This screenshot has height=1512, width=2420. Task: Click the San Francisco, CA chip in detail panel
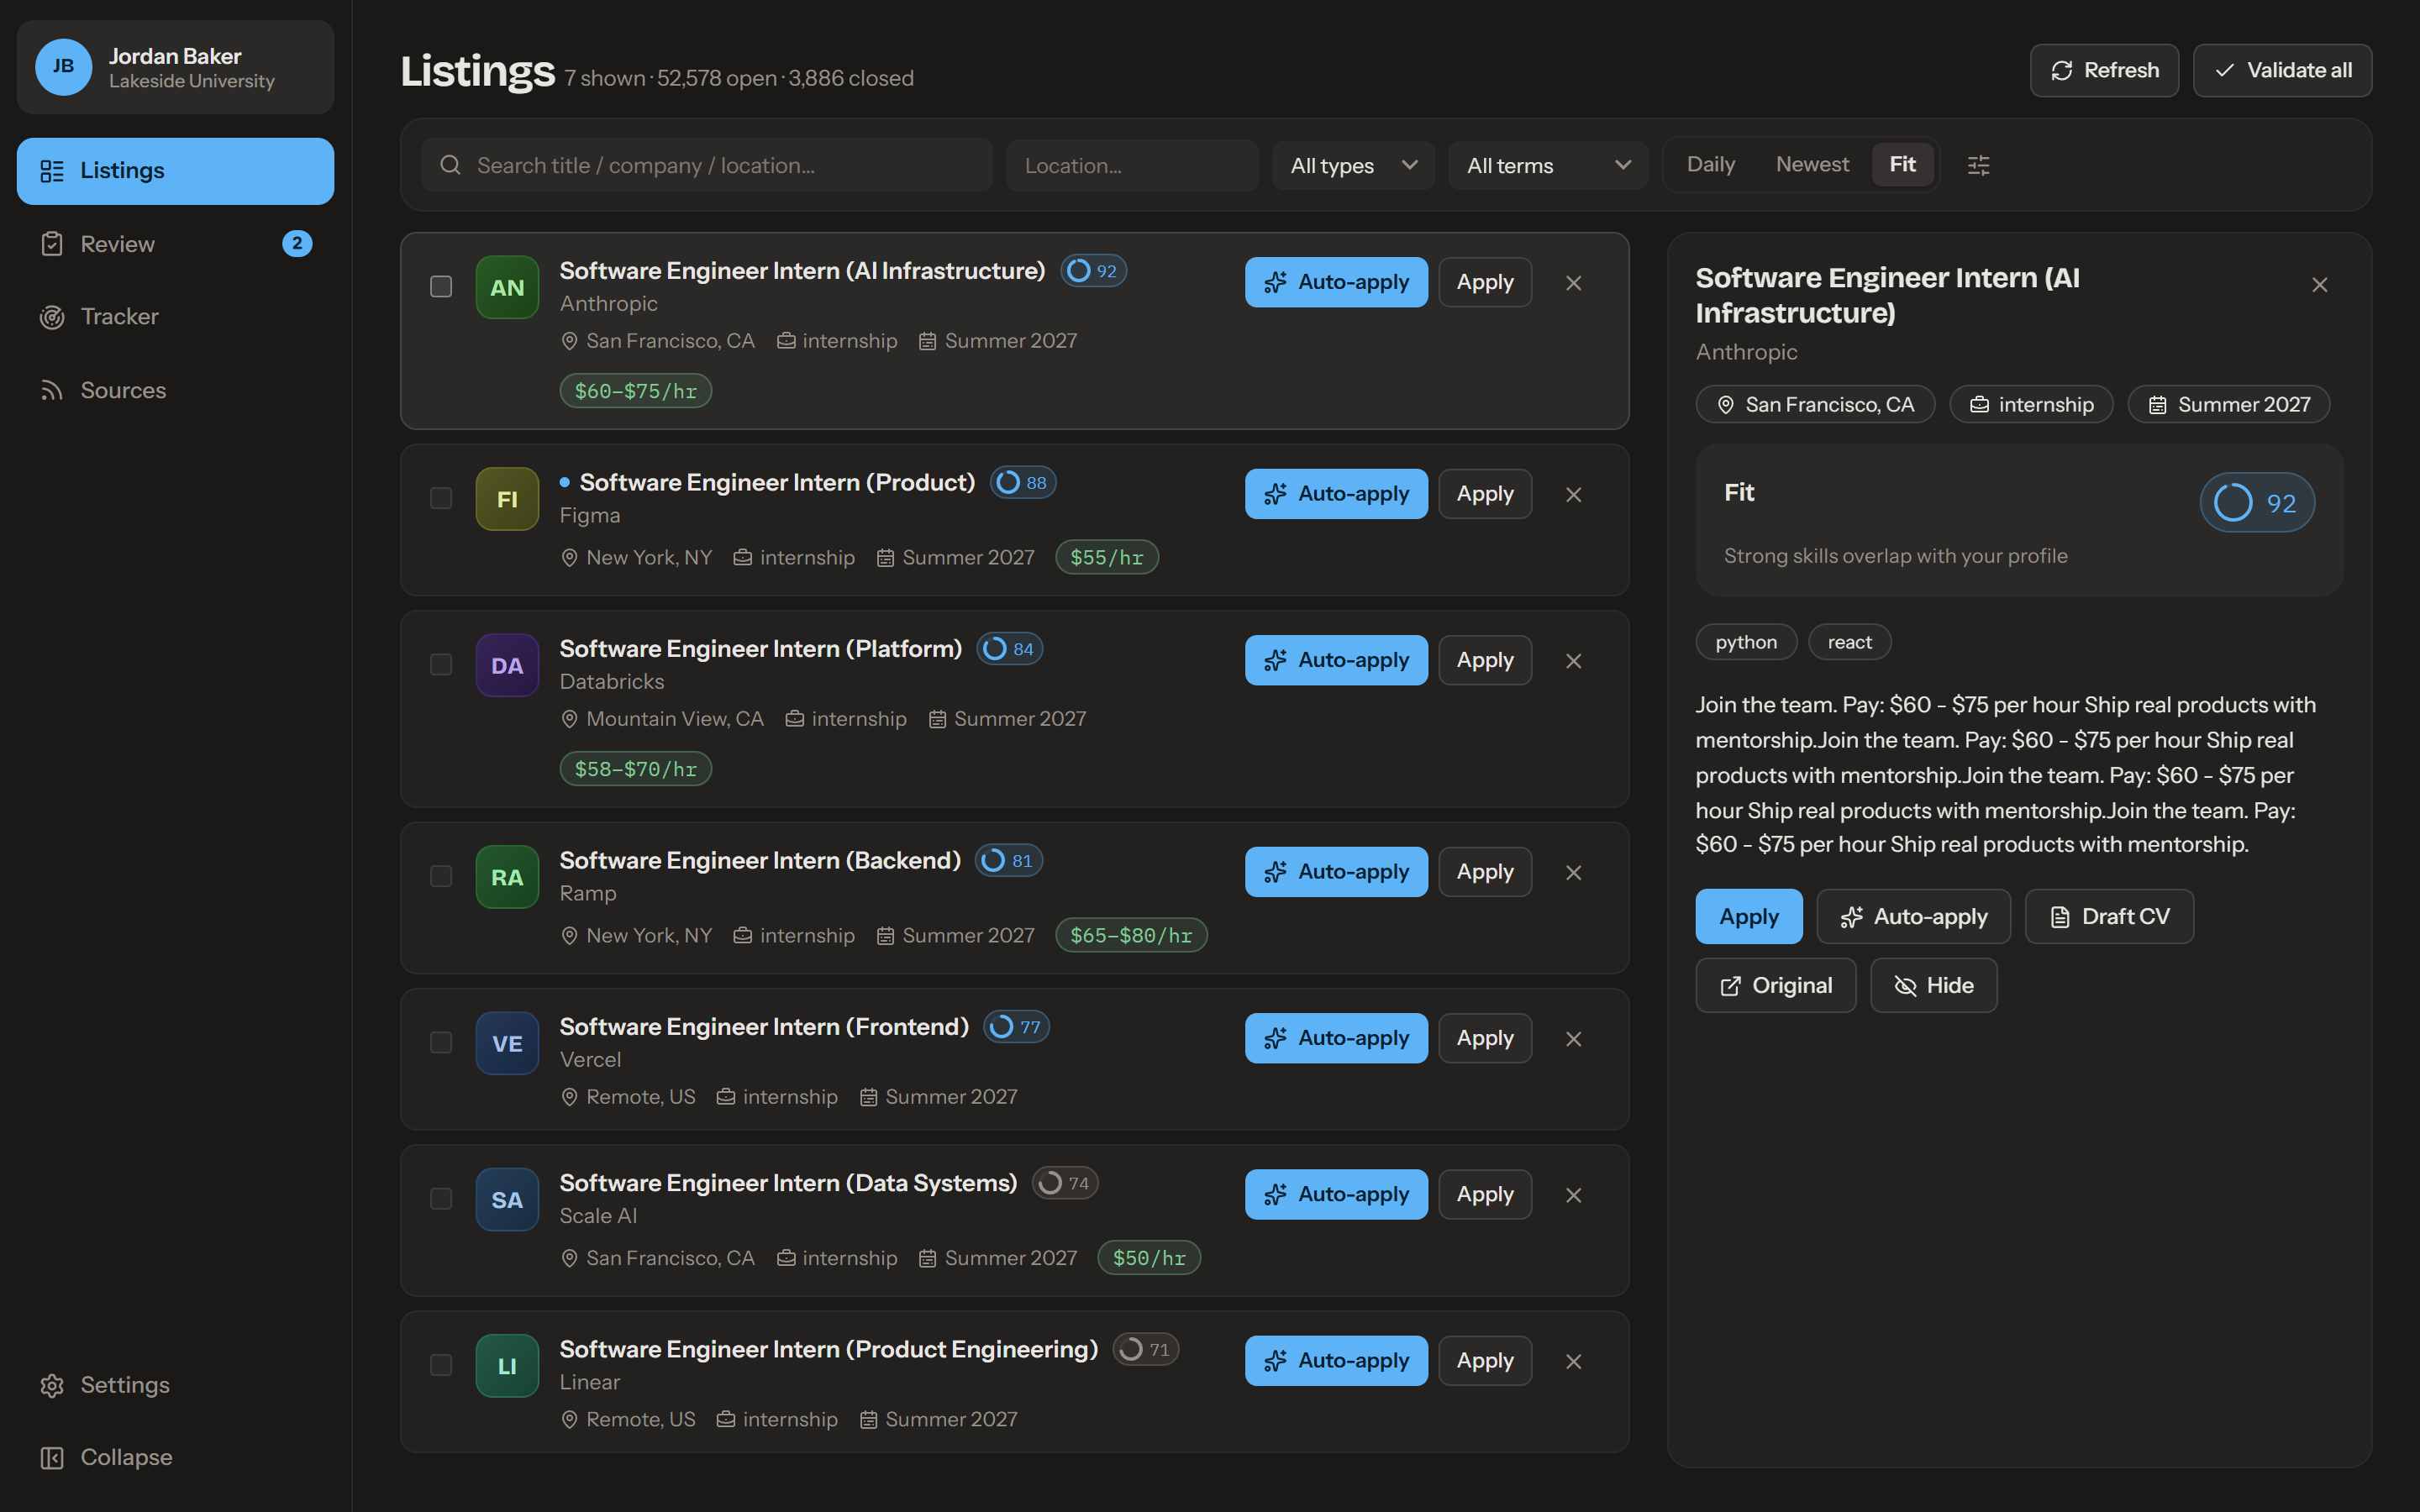1815,405
